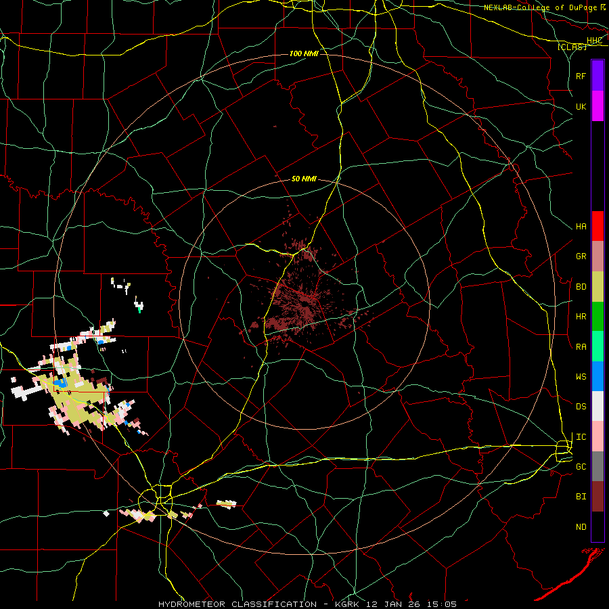The image size is (609, 609).
Task: Click the "HR" legend label
Action: coord(581,317)
